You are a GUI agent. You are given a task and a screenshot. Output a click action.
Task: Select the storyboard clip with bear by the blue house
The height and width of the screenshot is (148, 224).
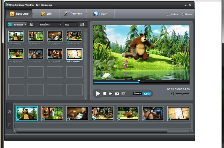(153, 113)
